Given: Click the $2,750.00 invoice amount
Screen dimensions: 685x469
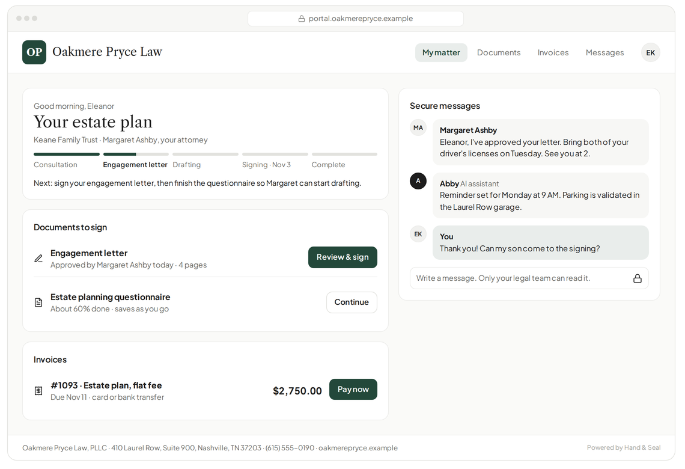Looking at the screenshot, I should pos(297,391).
